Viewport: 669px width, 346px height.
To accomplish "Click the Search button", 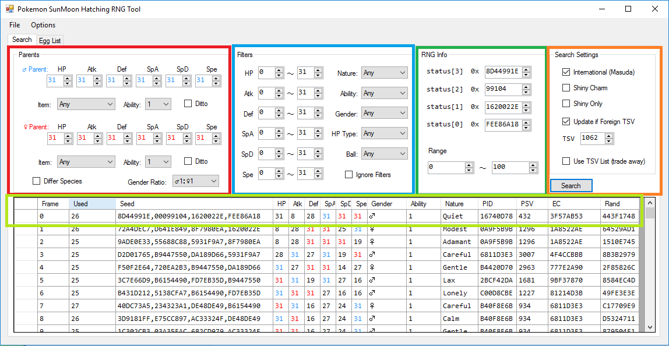I will click(571, 186).
